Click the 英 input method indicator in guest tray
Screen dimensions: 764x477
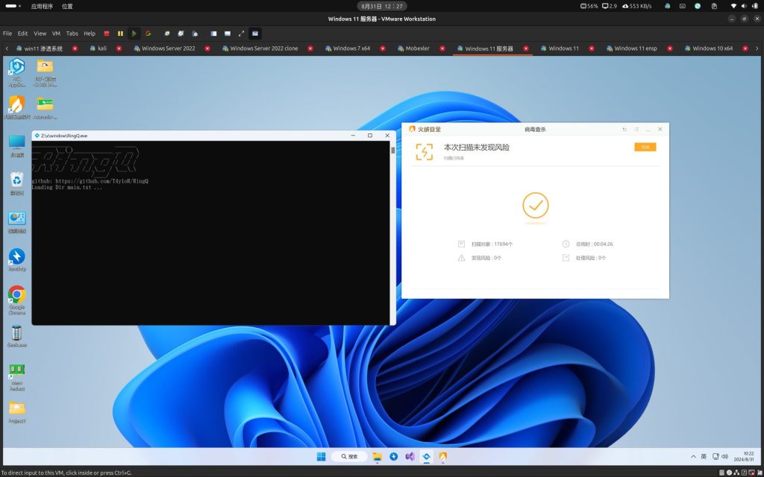pyautogui.click(x=704, y=457)
